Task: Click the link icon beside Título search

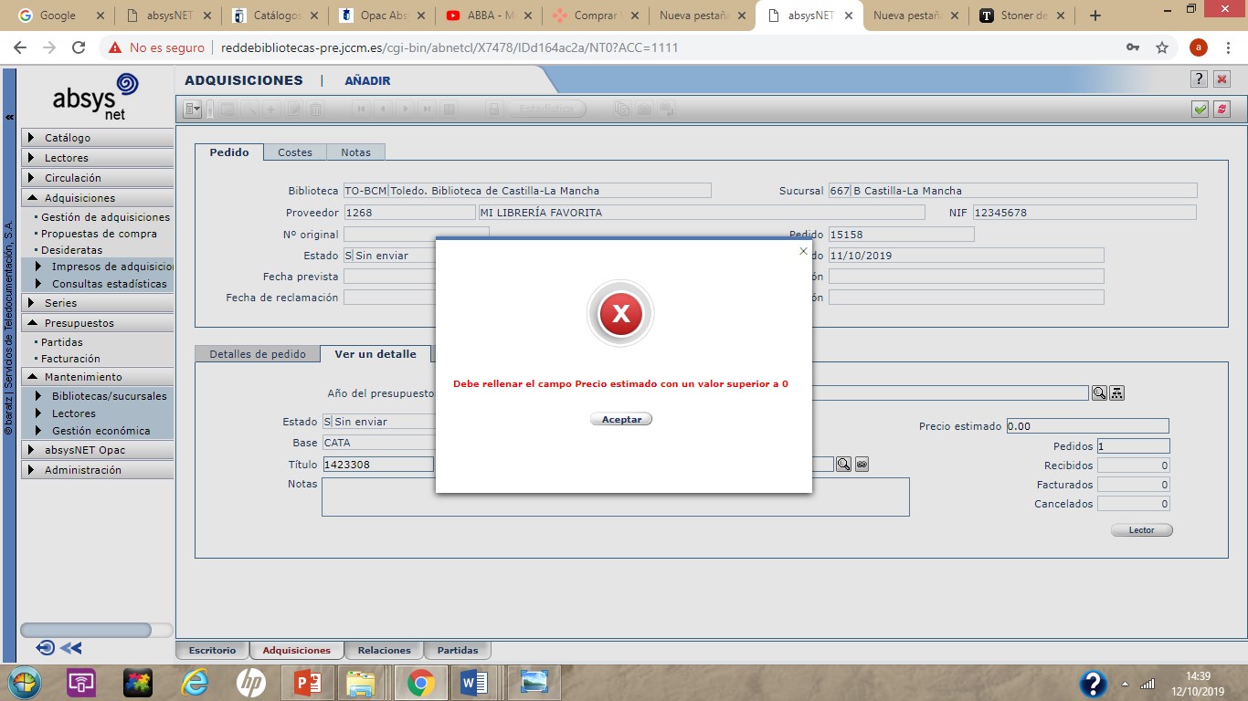Action: [x=861, y=465]
